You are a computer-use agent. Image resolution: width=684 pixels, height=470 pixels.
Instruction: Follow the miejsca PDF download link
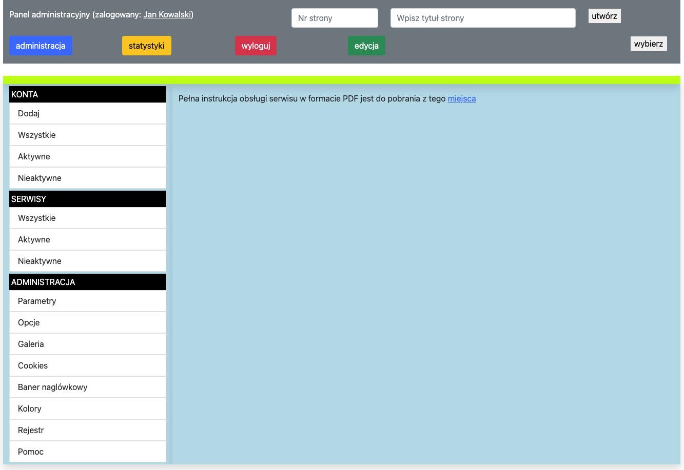click(461, 98)
